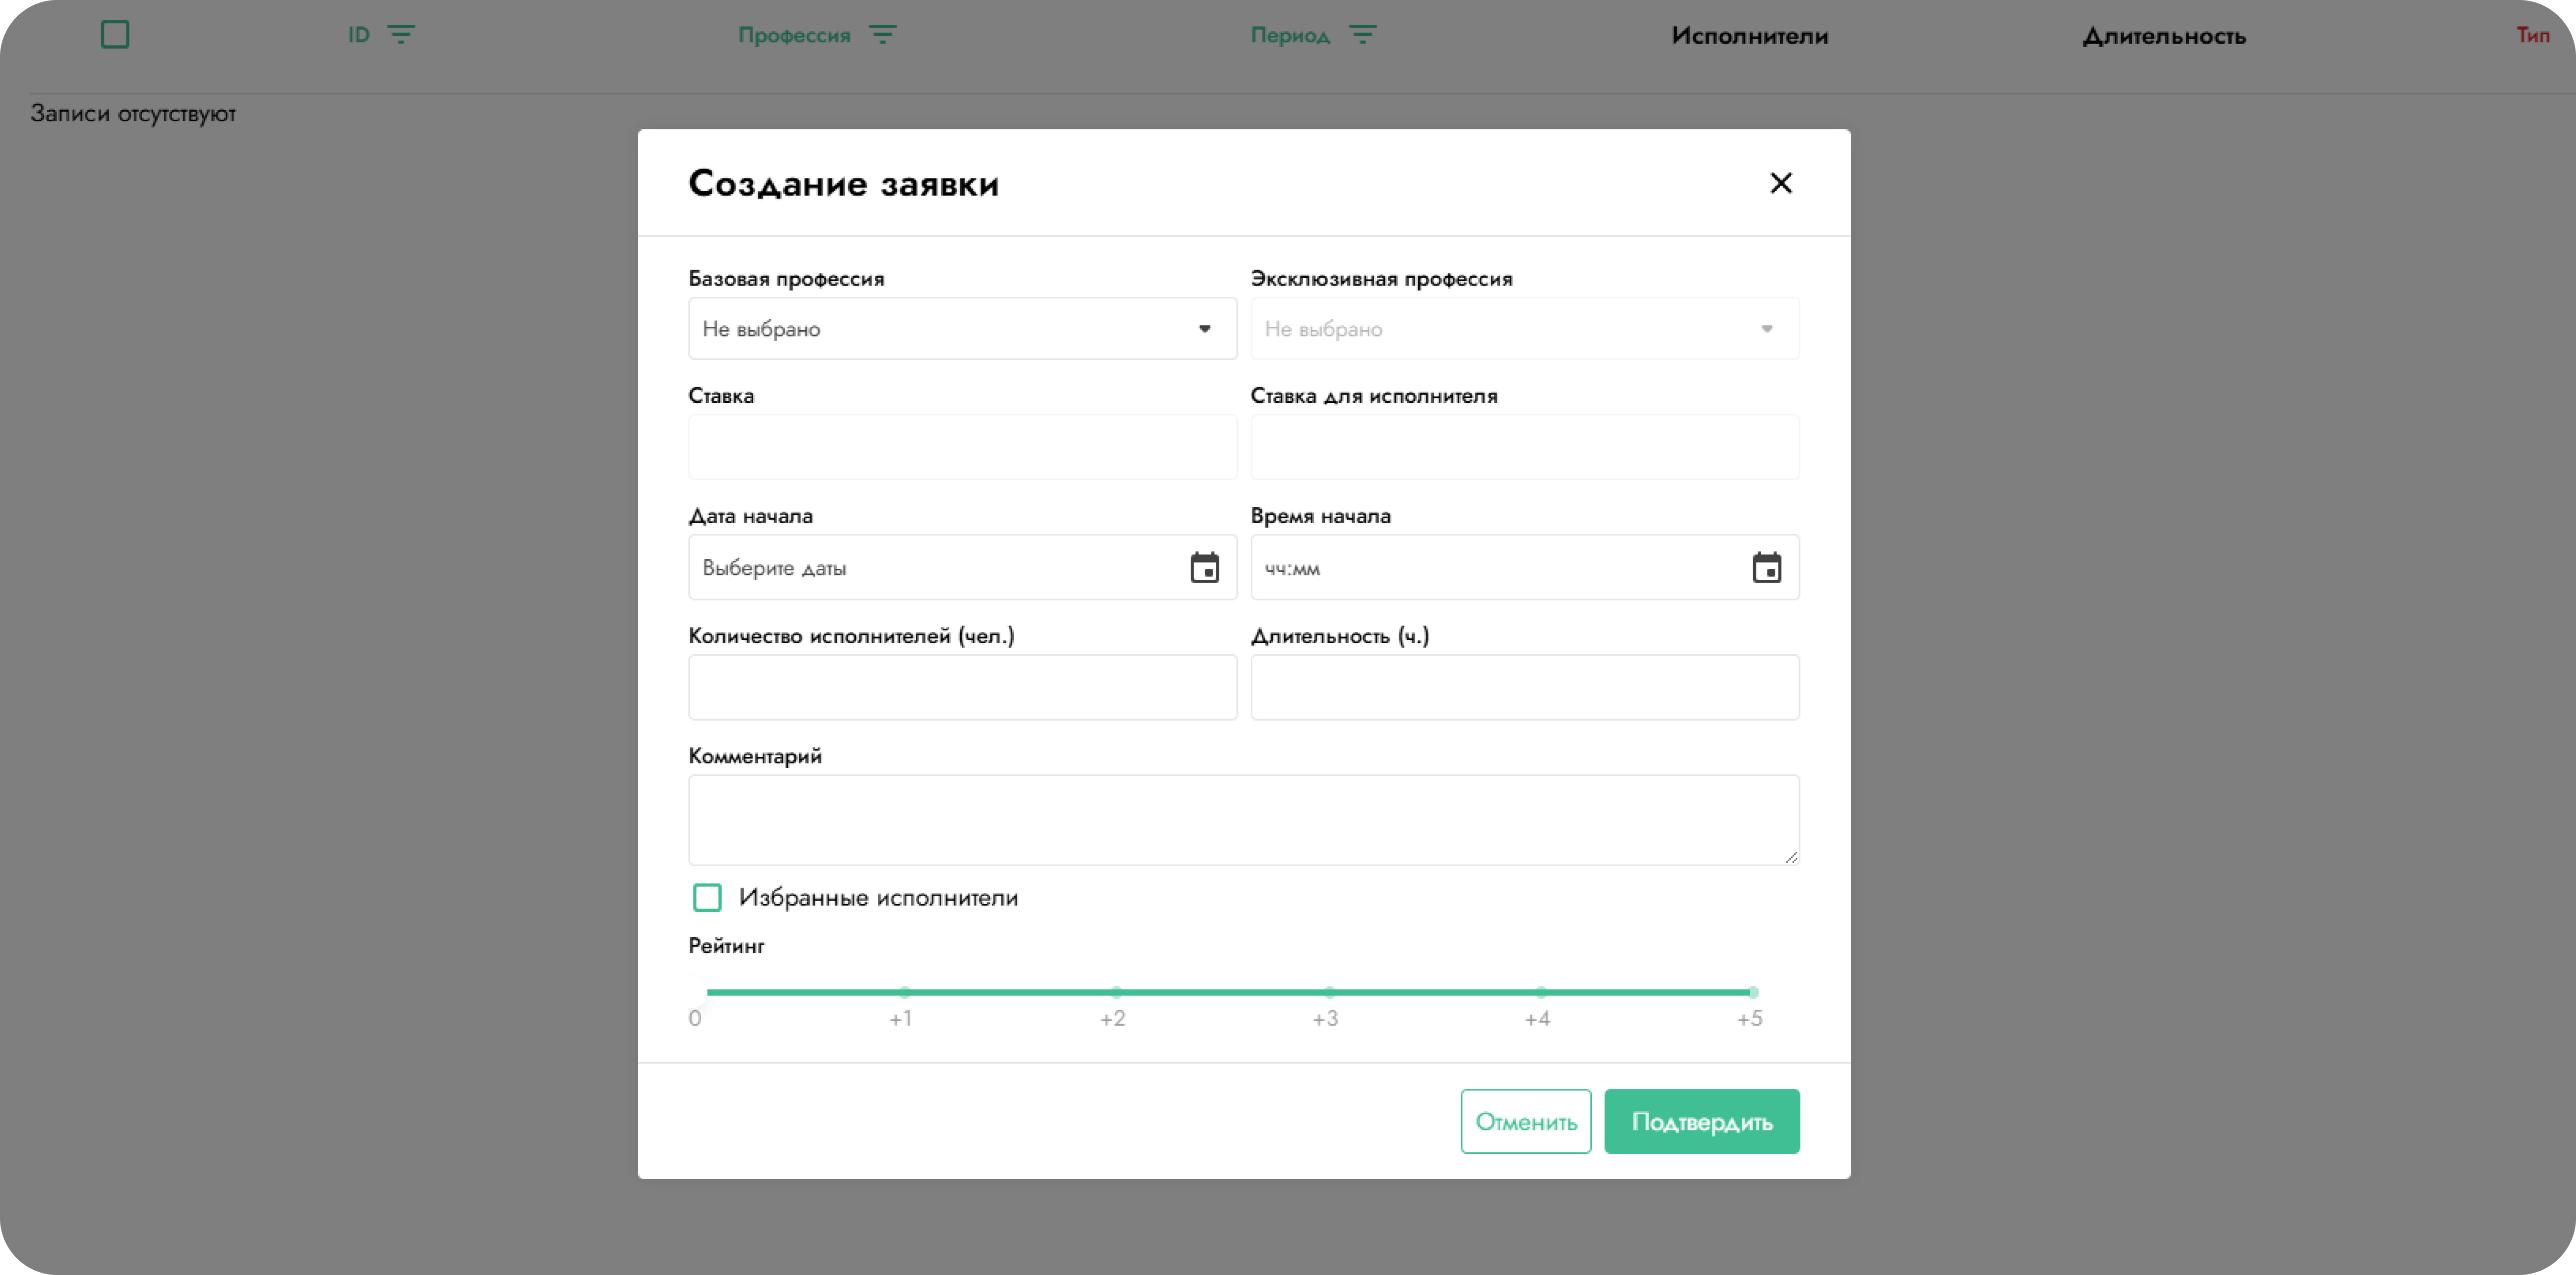Open the calendar picker for Дата начала
Image resolution: width=2576 pixels, height=1275 pixels.
[1205, 567]
